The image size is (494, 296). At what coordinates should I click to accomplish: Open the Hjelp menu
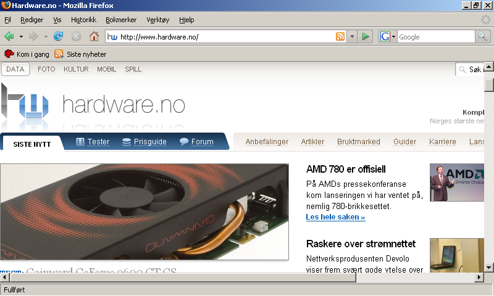186,20
